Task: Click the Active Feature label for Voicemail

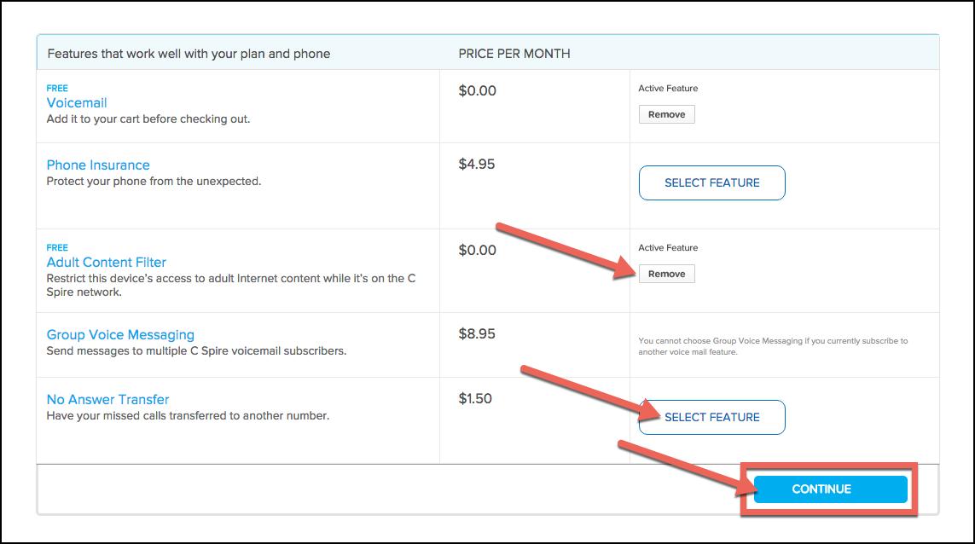Action: click(668, 88)
